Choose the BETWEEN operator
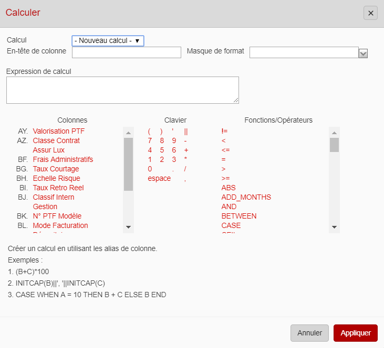 coord(238,216)
